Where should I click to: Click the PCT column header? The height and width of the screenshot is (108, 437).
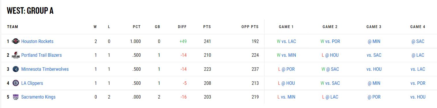137,27
